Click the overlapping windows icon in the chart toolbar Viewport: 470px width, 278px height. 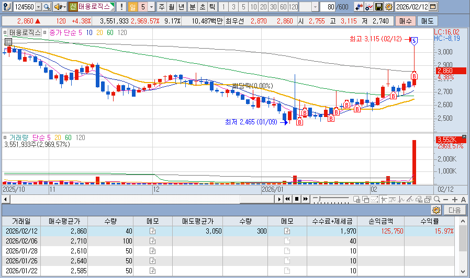(x=366, y=199)
